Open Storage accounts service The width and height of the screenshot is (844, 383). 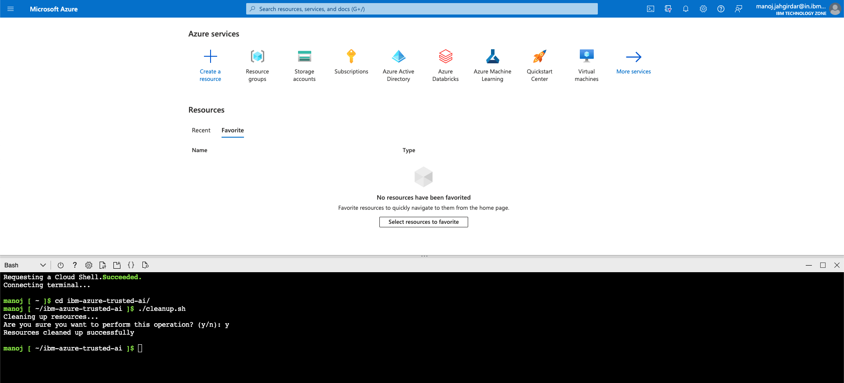pos(305,66)
